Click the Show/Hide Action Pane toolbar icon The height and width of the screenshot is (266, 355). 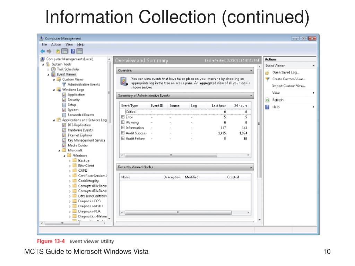coord(79,51)
